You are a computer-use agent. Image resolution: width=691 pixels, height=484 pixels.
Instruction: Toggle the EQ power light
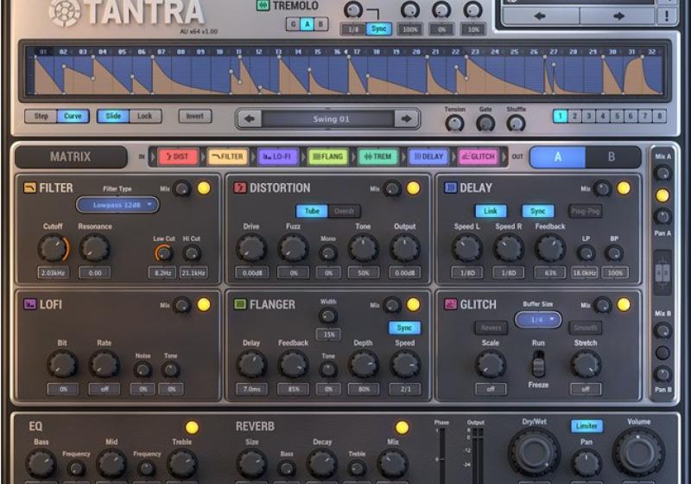click(192, 427)
